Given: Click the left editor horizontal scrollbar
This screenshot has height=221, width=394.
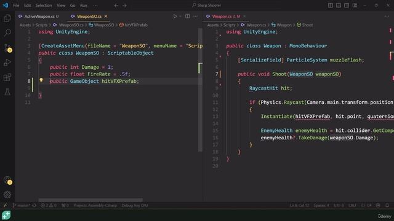Looking at the screenshot, I should point(90,200).
